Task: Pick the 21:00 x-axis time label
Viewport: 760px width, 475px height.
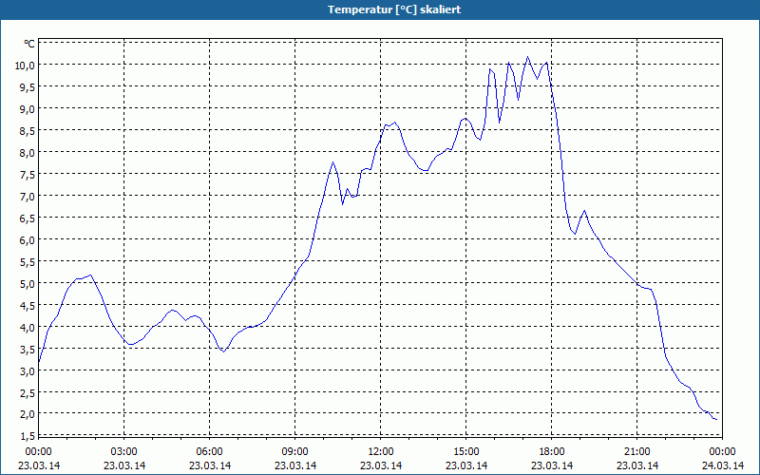Action: pyautogui.click(x=637, y=452)
